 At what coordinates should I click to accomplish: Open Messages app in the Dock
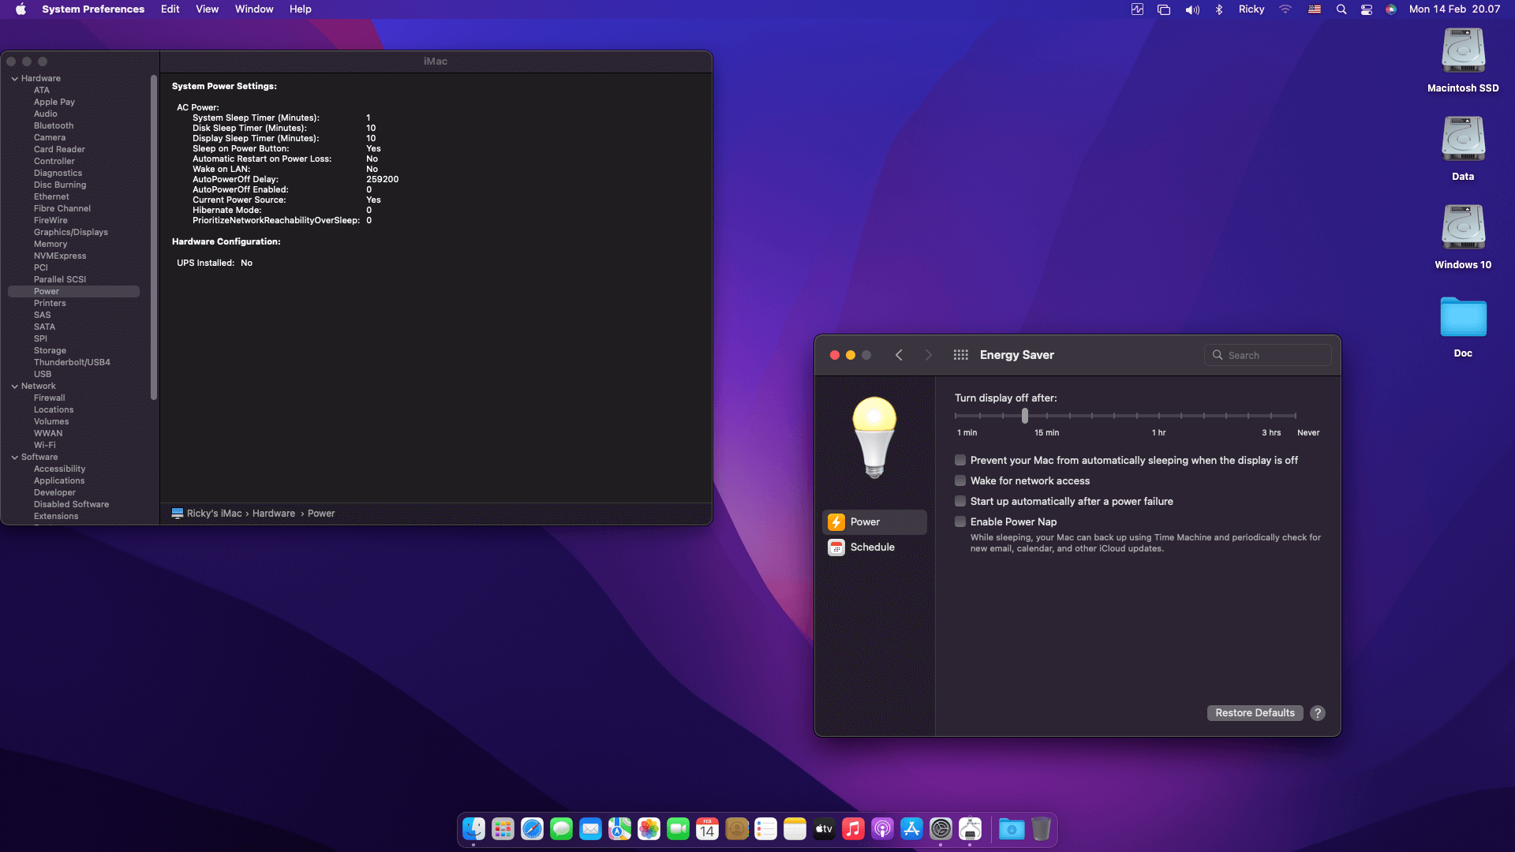point(561,829)
